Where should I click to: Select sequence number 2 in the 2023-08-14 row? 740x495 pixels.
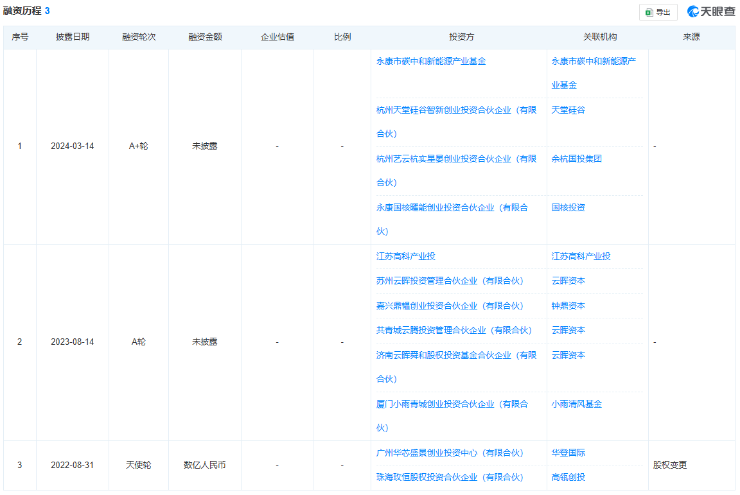(x=20, y=342)
